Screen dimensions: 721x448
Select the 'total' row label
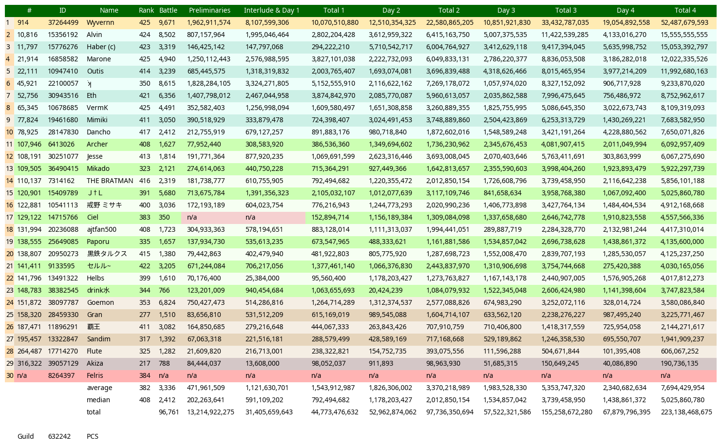coord(94,412)
